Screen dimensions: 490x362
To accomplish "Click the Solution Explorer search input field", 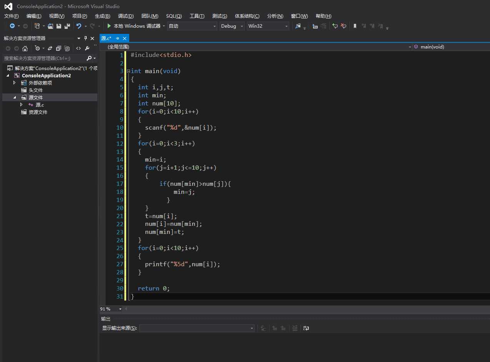I will point(43,58).
